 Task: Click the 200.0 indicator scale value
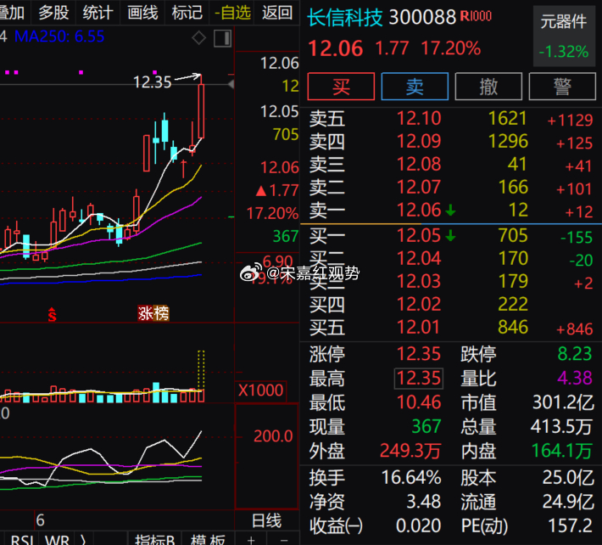click(273, 436)
